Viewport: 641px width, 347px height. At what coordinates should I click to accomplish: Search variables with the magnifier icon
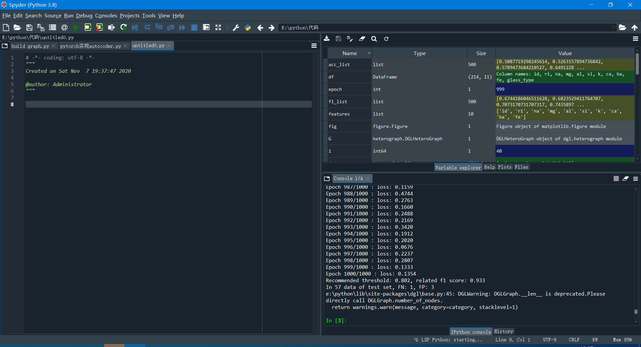coord(374,39)
